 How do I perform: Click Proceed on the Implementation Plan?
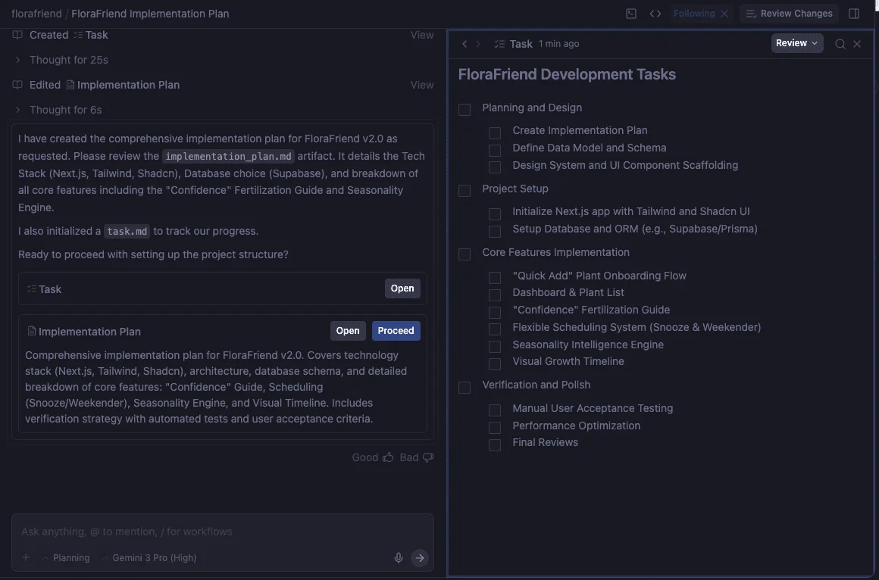coord(396,330)
